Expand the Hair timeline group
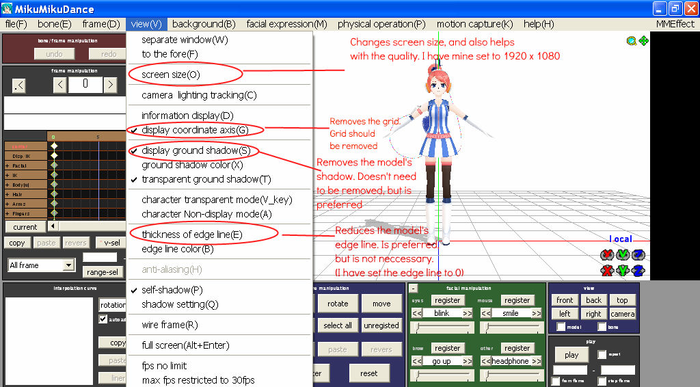 tap(7, 195)
